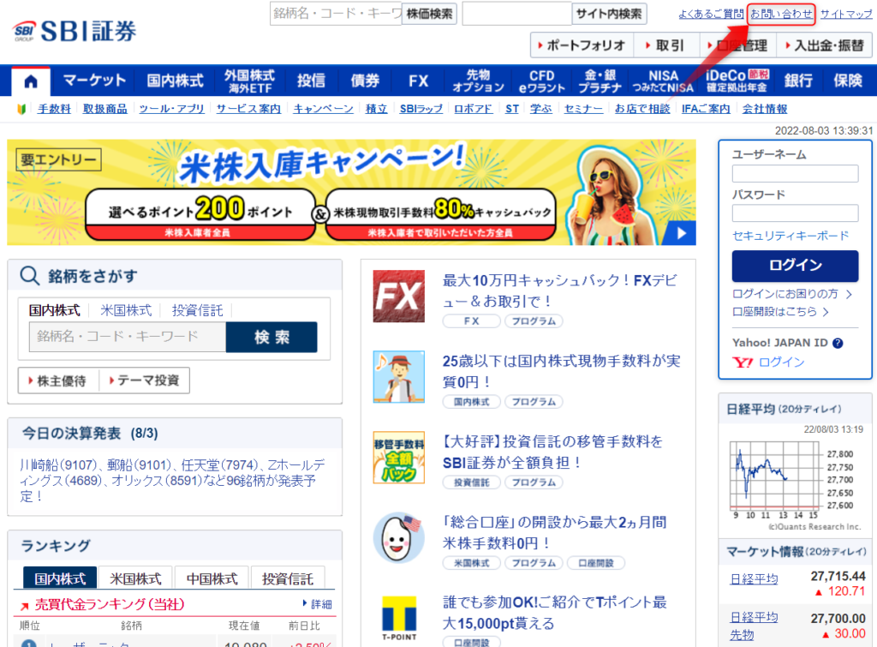Viewport: 877px width, 647px height.
Task: Click the beginner leaf mark icon
Action: 21,109
